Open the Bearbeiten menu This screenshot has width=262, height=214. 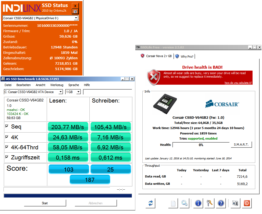click(x=23, y=85)
